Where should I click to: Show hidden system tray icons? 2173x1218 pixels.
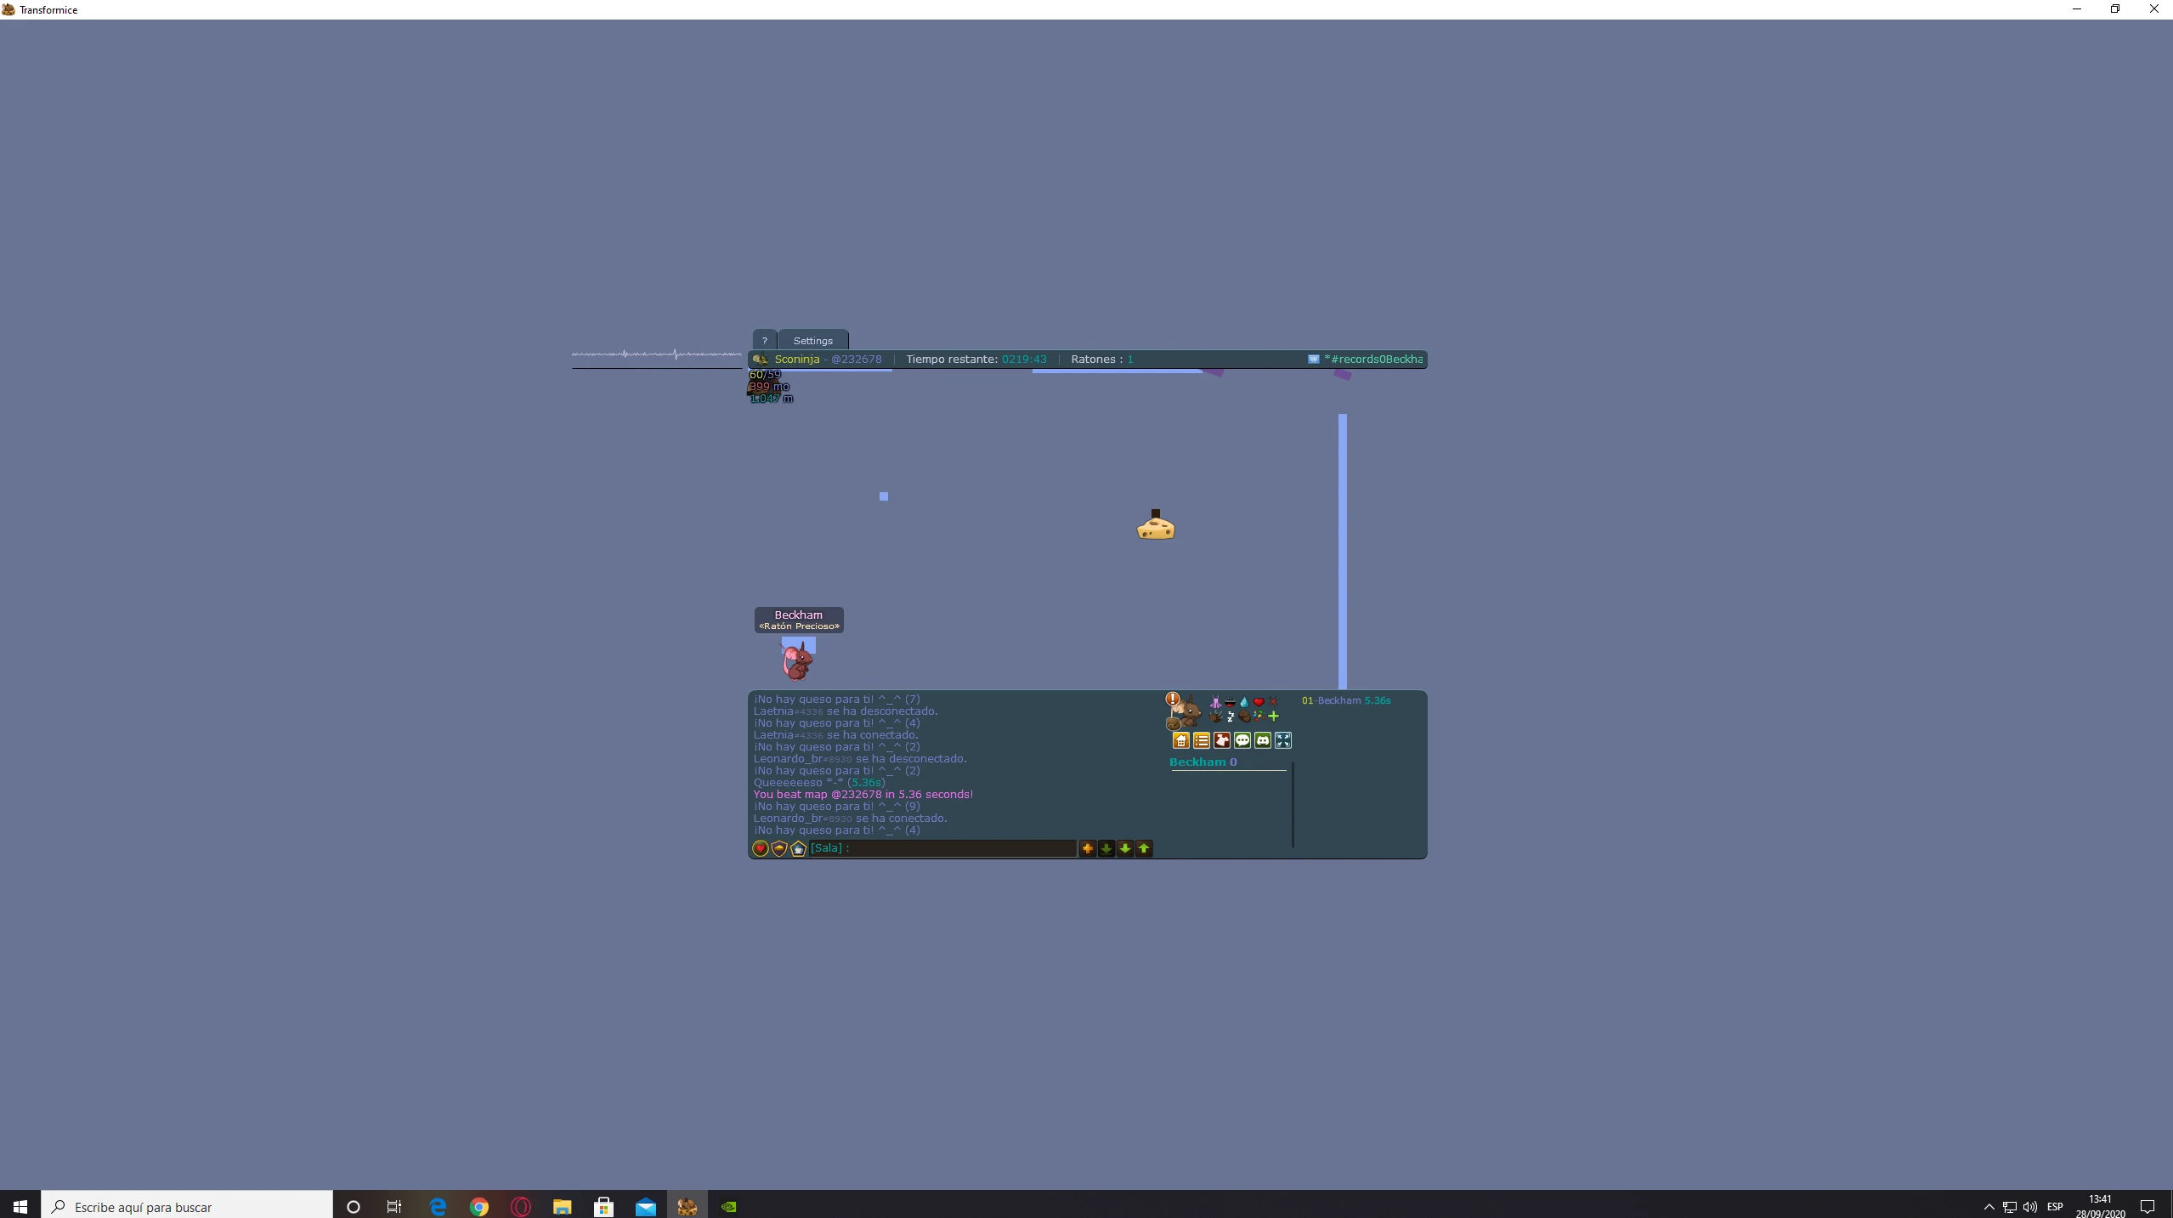[x=1989, y=1206]
